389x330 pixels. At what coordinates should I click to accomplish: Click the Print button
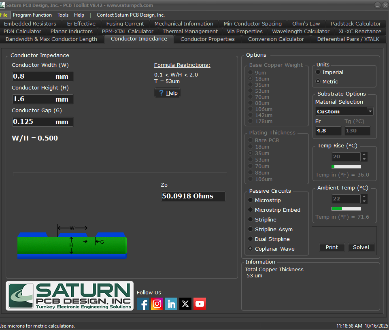[x=332, y=247]
